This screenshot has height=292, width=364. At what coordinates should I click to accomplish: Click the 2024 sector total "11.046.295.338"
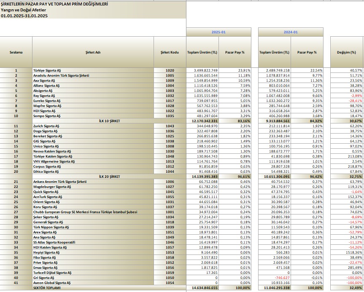275,288
